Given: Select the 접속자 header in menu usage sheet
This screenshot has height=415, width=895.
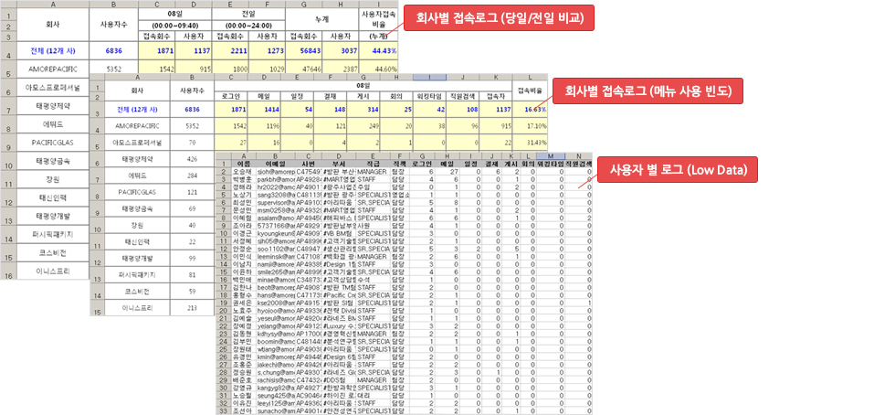Looking at the screenshot, I should coord(495,96).
